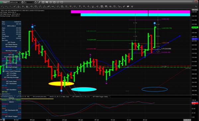Click GET Elliott Waves in data panel
199x121 pixels.
pos(11,44)
